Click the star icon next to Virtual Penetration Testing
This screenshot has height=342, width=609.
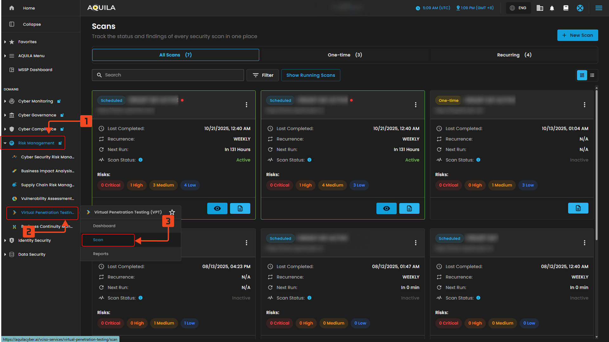[x=172, y=212]
